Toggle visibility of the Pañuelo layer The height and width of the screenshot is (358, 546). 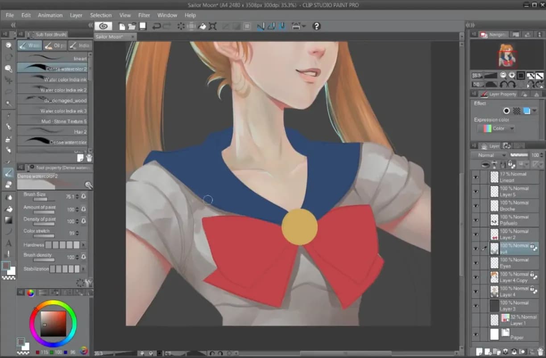tap(476, 220)
